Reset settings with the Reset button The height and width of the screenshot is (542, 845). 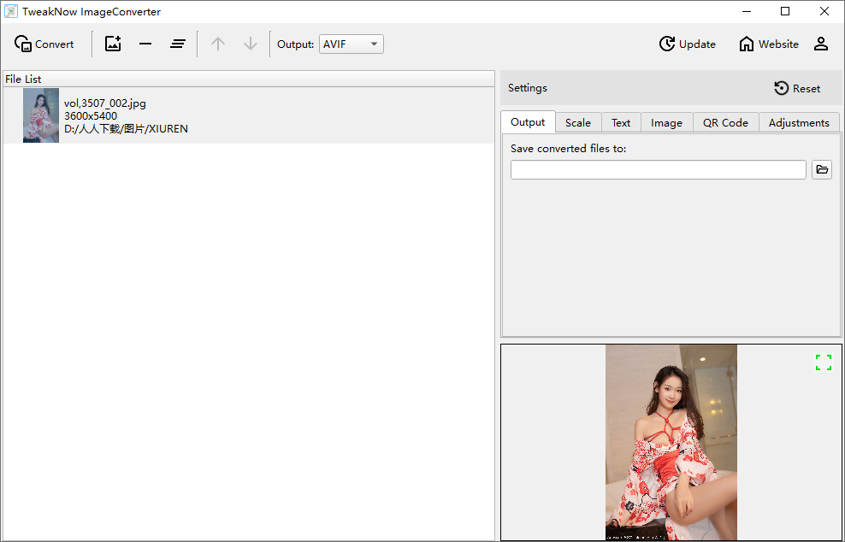pyautogui.click(x=796, y=88)
